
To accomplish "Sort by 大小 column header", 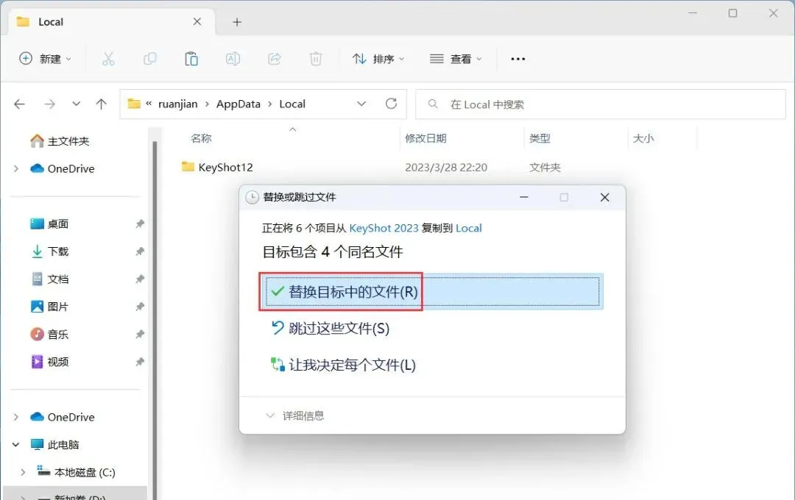I will (643, 138).
